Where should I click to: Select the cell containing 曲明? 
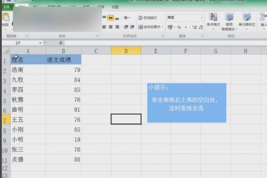click(x=28, y=109)
